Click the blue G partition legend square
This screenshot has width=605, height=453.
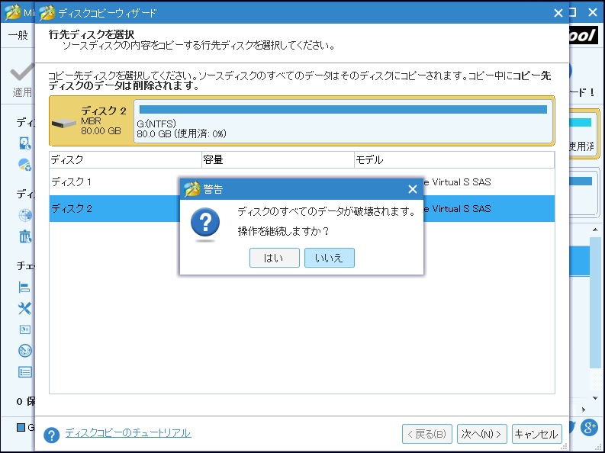click(21, 427)
